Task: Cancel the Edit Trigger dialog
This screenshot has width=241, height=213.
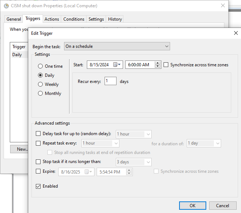Action: point(223,205)
